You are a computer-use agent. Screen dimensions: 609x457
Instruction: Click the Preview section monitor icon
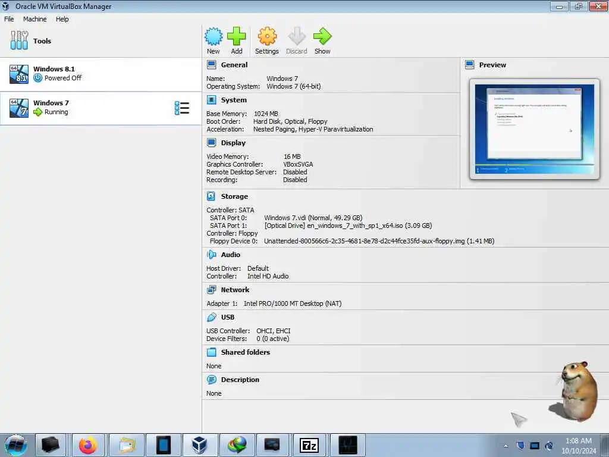tap(470, 65)
